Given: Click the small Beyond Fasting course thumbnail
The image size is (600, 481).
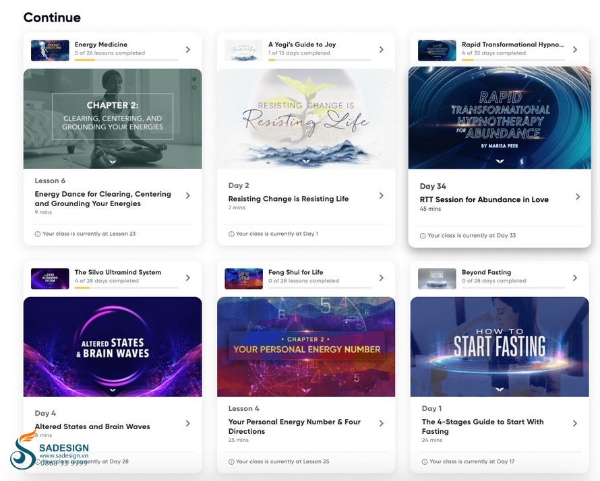Looking at the screenshot, I should [437, 279].
